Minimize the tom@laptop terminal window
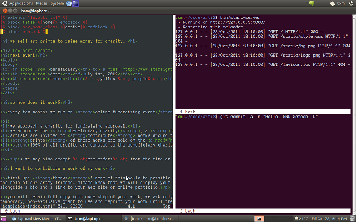Image resolution: width=356 pixels, height=222 pixels. click(10, 11)
